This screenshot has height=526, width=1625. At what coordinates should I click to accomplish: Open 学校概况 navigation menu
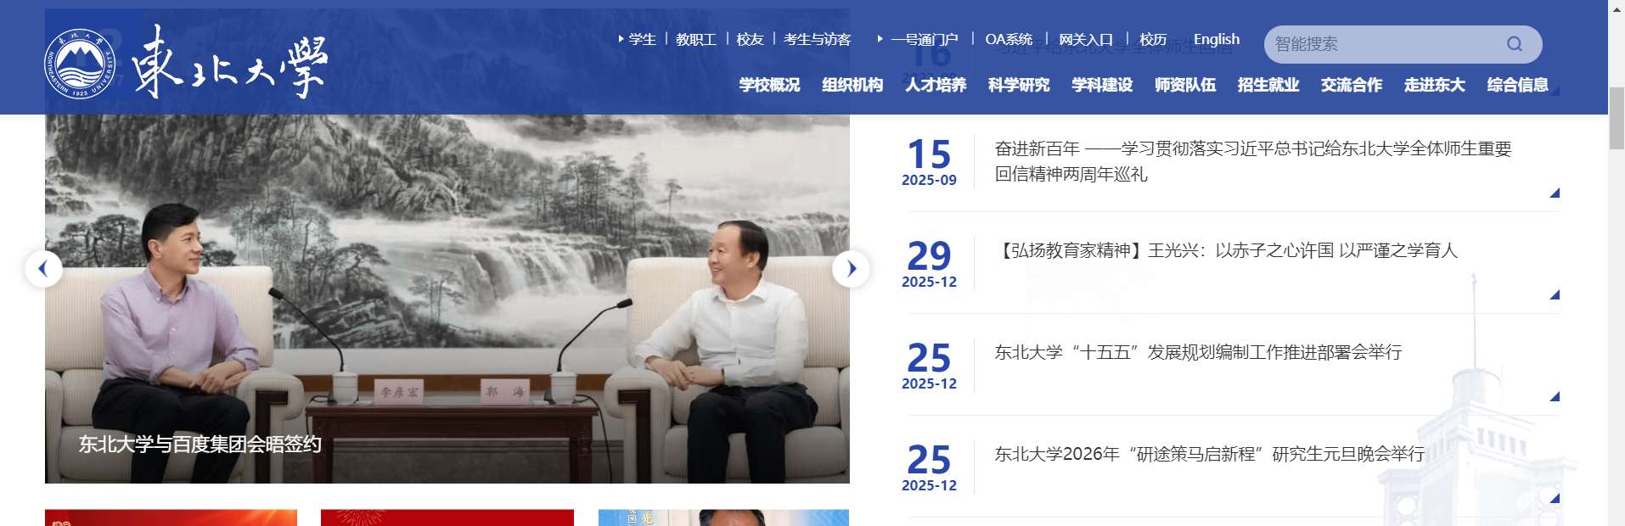tap(769, 85)
